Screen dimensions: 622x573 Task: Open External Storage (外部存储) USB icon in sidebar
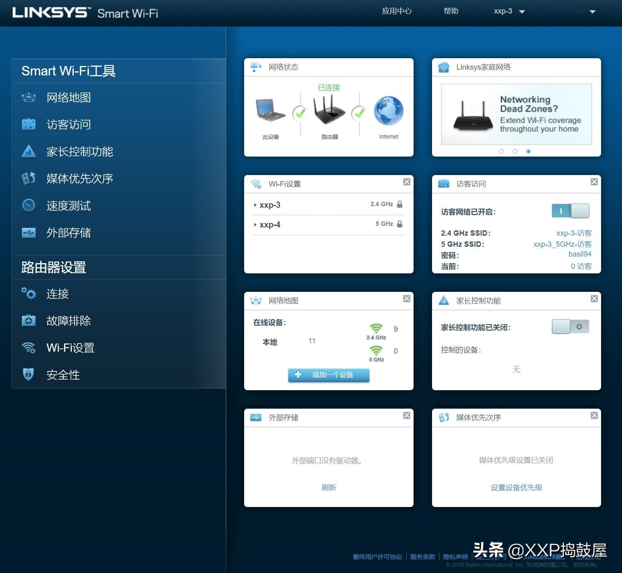[29, 233]
